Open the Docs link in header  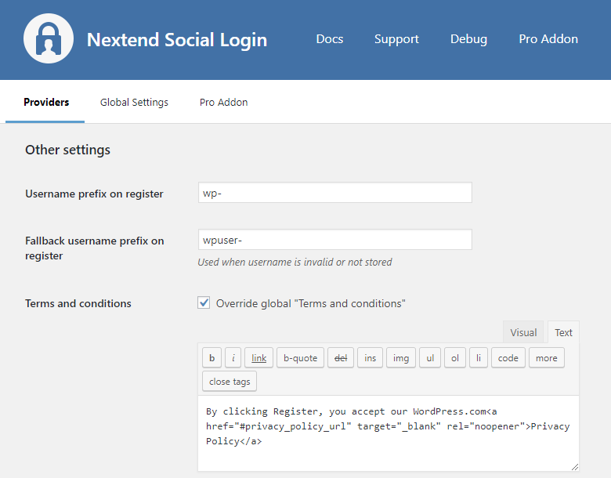point(329,39)
